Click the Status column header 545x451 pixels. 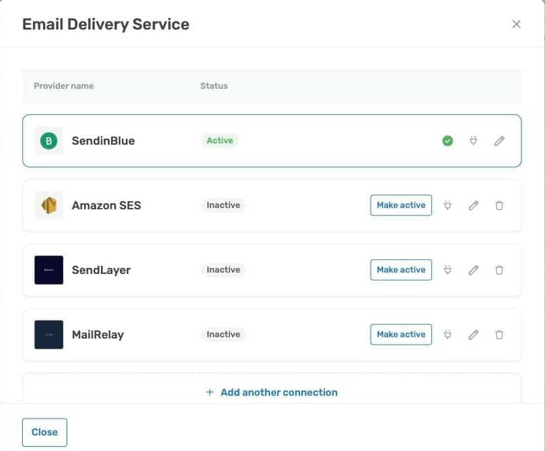214,86
